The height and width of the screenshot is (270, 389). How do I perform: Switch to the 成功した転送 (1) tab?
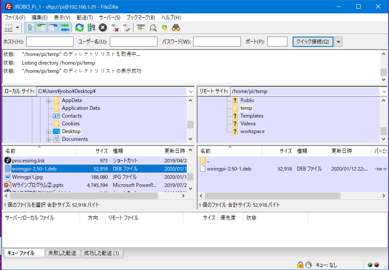pyautogui.click(x=102, y=253)
